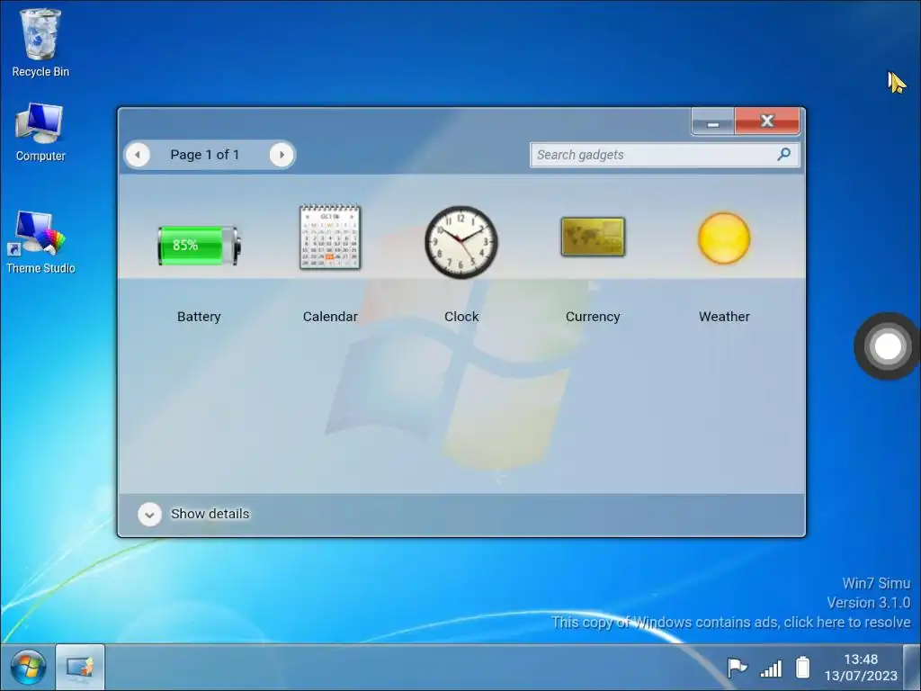Viewport: 921px width, 691px height.
Task: Click the magnifier search icon
Action: pos(783,155)
